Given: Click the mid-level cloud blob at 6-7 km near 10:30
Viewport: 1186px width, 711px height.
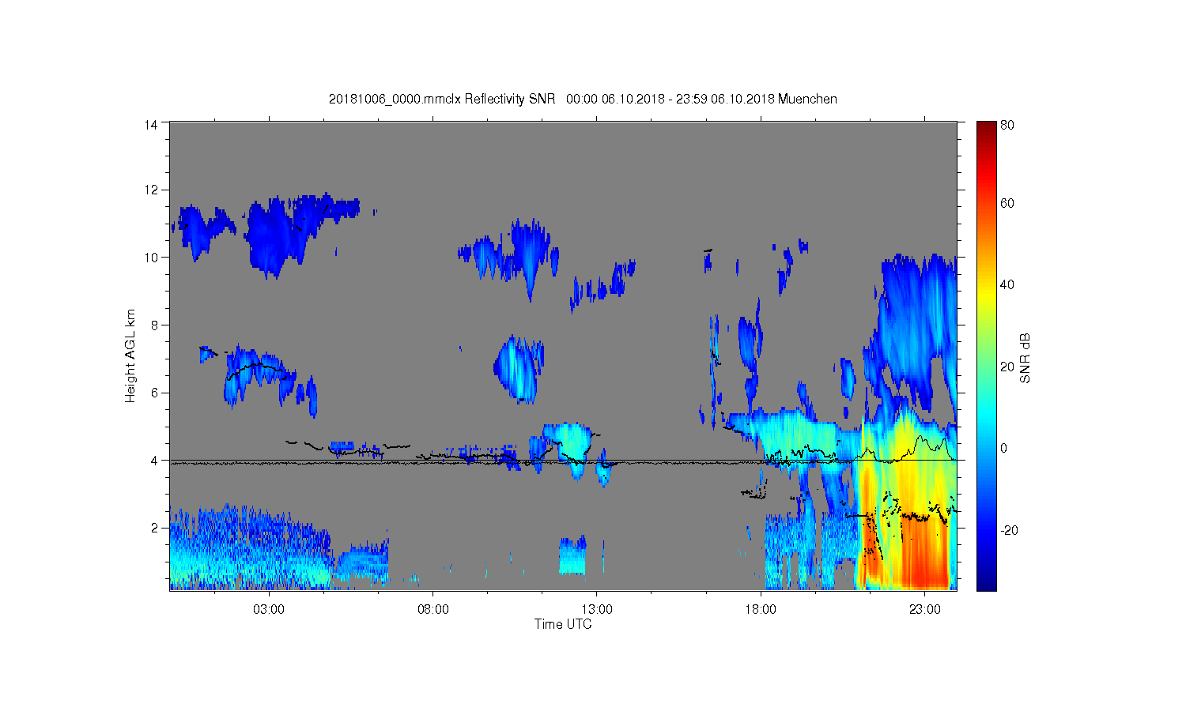Looking at the screenshot, I should pos(518,369).
